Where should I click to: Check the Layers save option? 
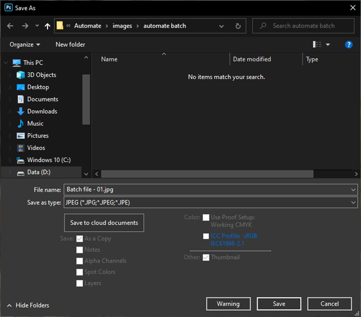(x=80, y=283)
